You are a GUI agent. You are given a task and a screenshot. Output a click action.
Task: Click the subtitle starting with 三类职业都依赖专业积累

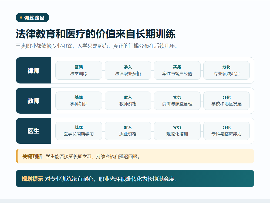[x=97, y=46]
